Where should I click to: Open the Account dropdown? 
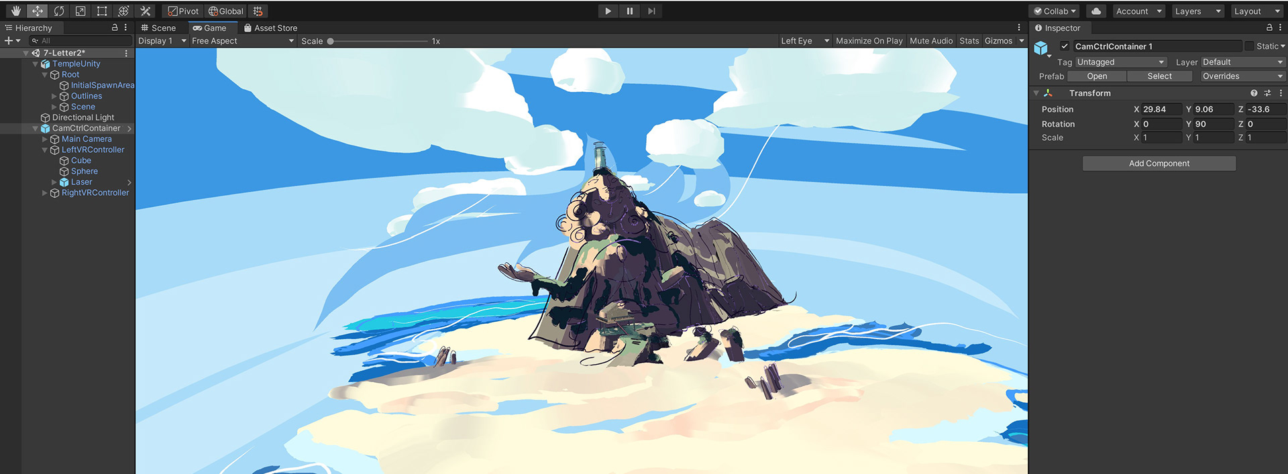1139,11
